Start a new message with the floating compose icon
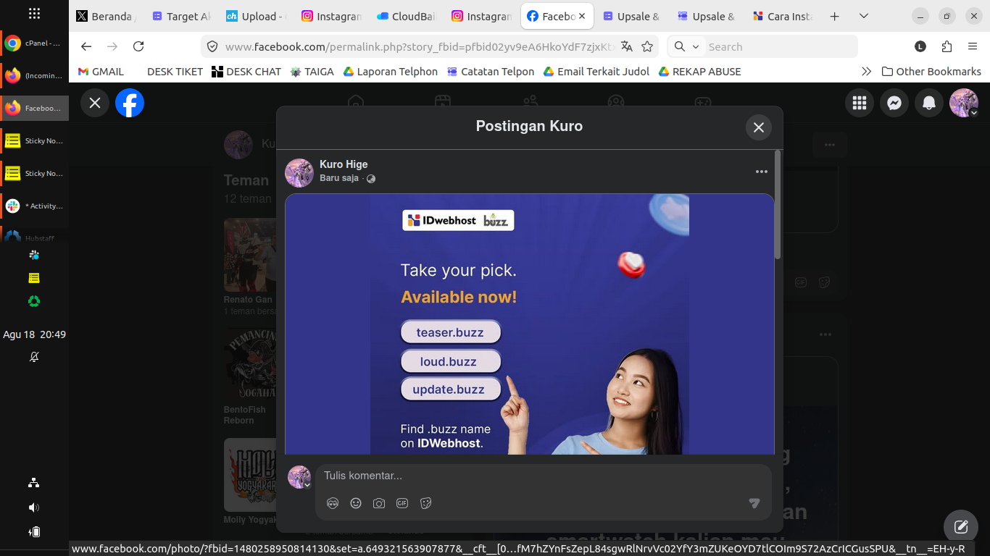This screenshot has height=556, width=990. (961, 527)
